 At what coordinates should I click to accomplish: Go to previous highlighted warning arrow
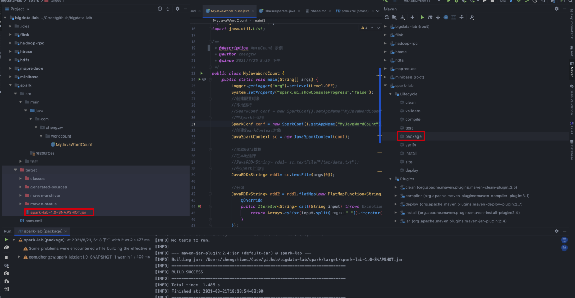(372, 28)
